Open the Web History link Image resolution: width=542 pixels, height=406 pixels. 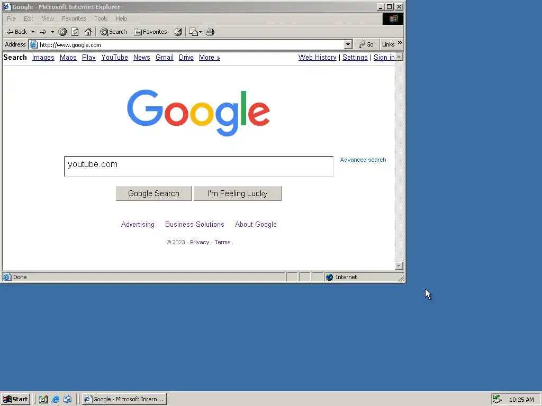[318, 58]
